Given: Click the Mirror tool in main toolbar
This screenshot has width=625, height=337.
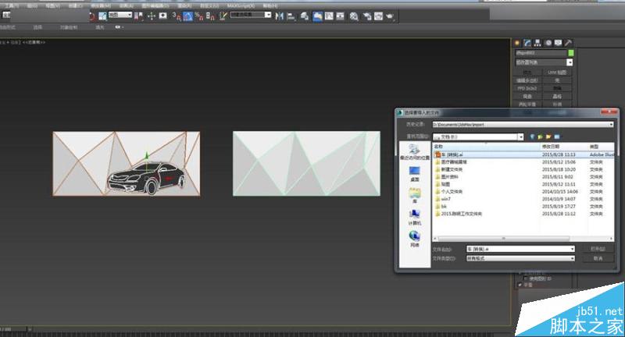Looking at the screenshot, I should click(x=279, y=15).
